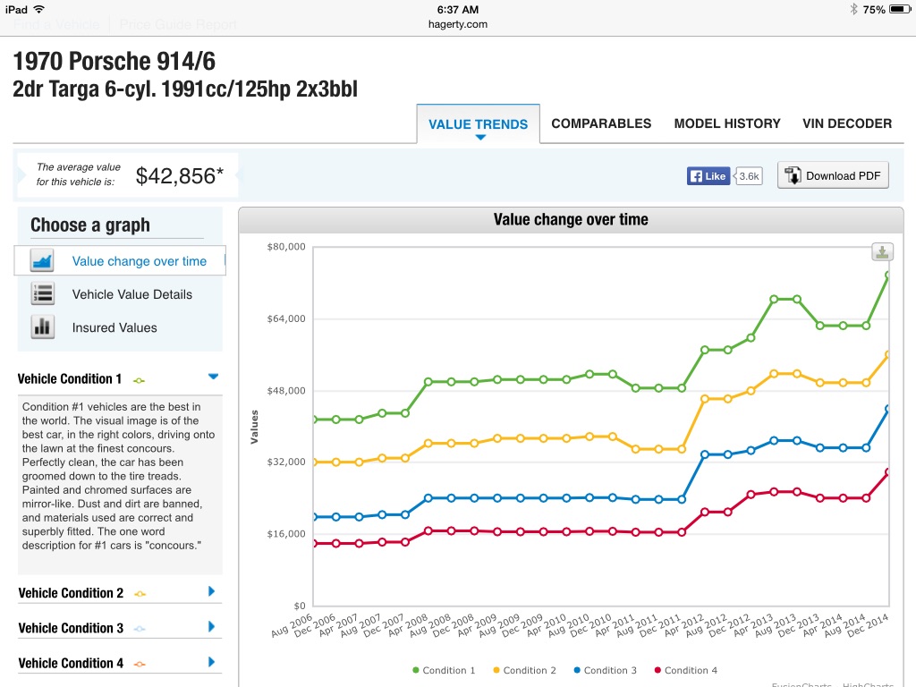Image resolution: width=916 pixels, height=687 pixels.
Task: Expand the Vehicle Condition 2 section
Action: tap(212, 591)
